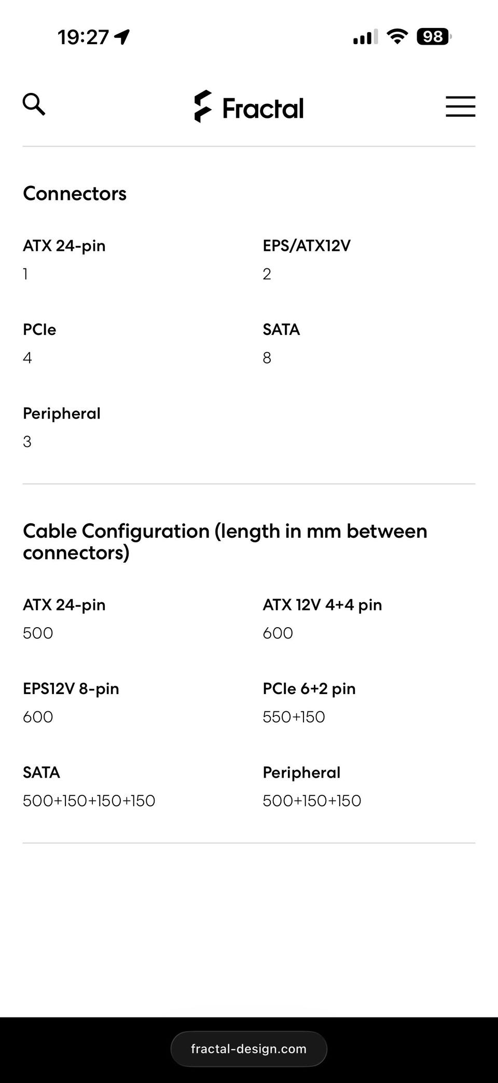
Task: Tap the location arrow beside the time
Action: (122, 37)
